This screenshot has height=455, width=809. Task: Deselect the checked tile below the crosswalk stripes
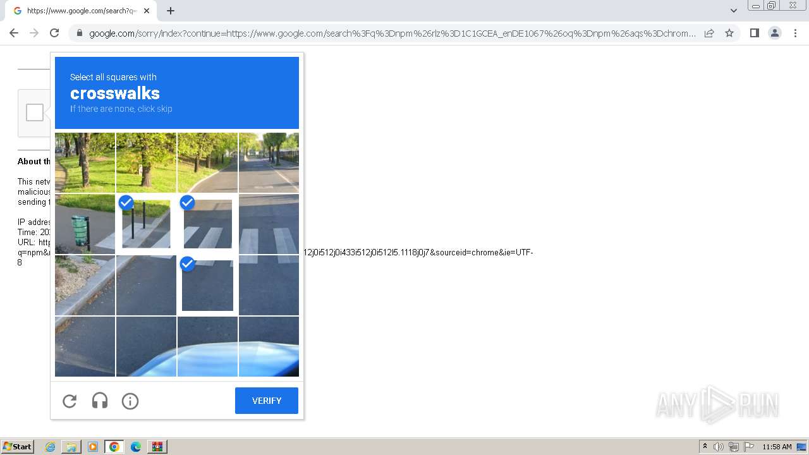[207, 285]
